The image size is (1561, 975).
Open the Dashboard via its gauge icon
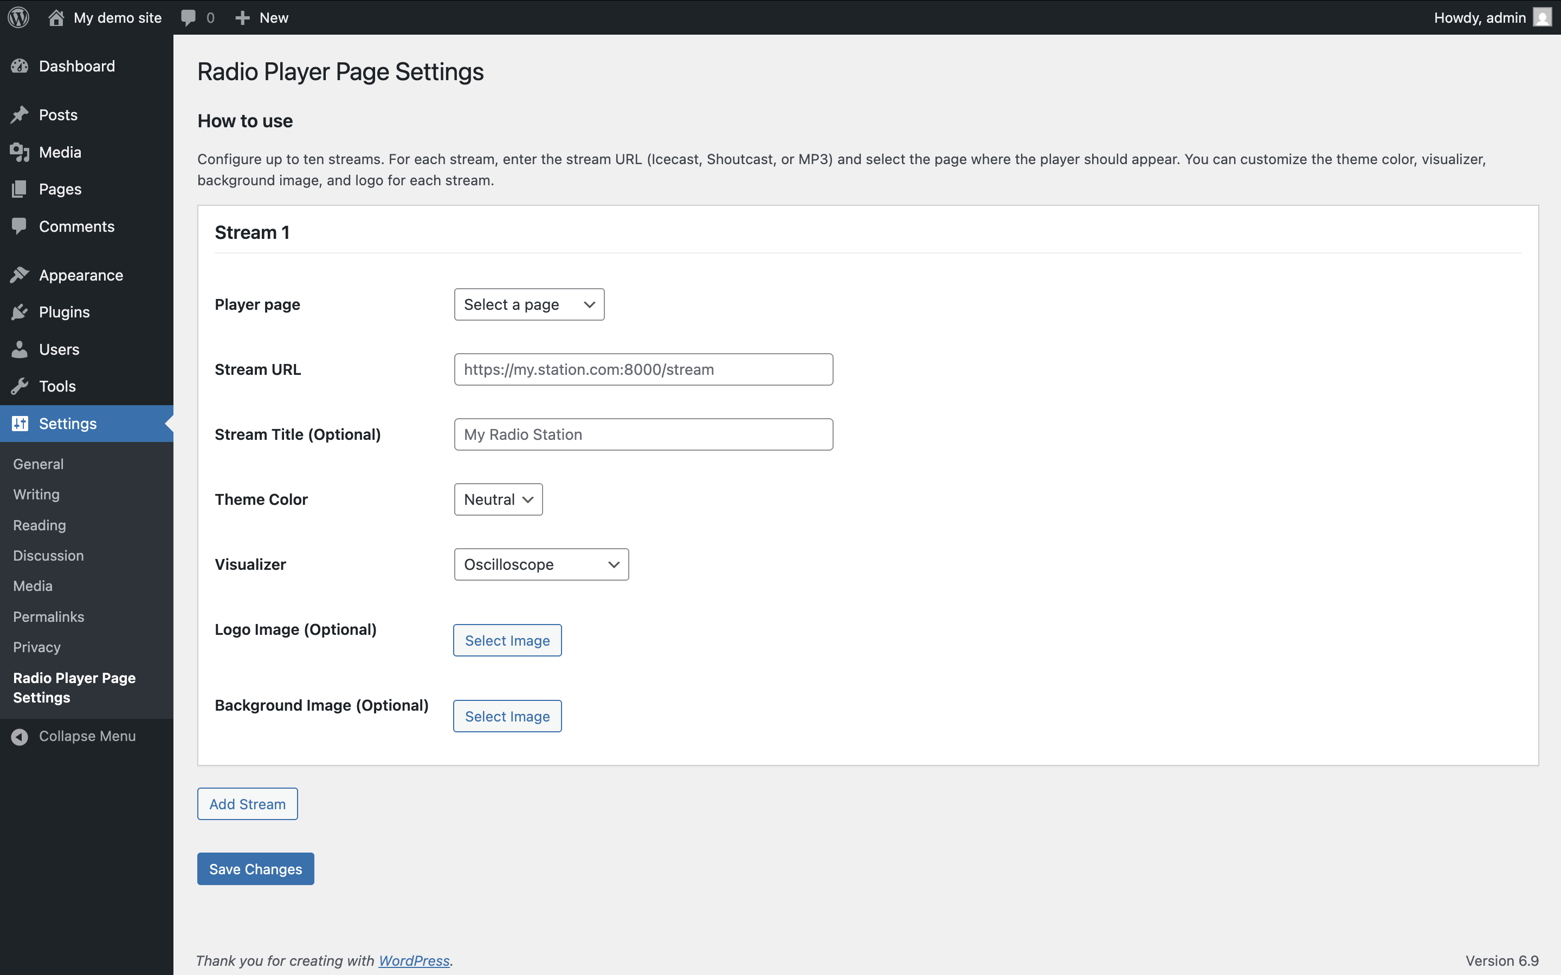click(21, 66)
